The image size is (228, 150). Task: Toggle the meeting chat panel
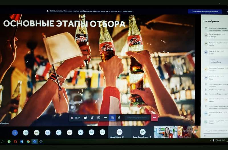click(112, 118)
